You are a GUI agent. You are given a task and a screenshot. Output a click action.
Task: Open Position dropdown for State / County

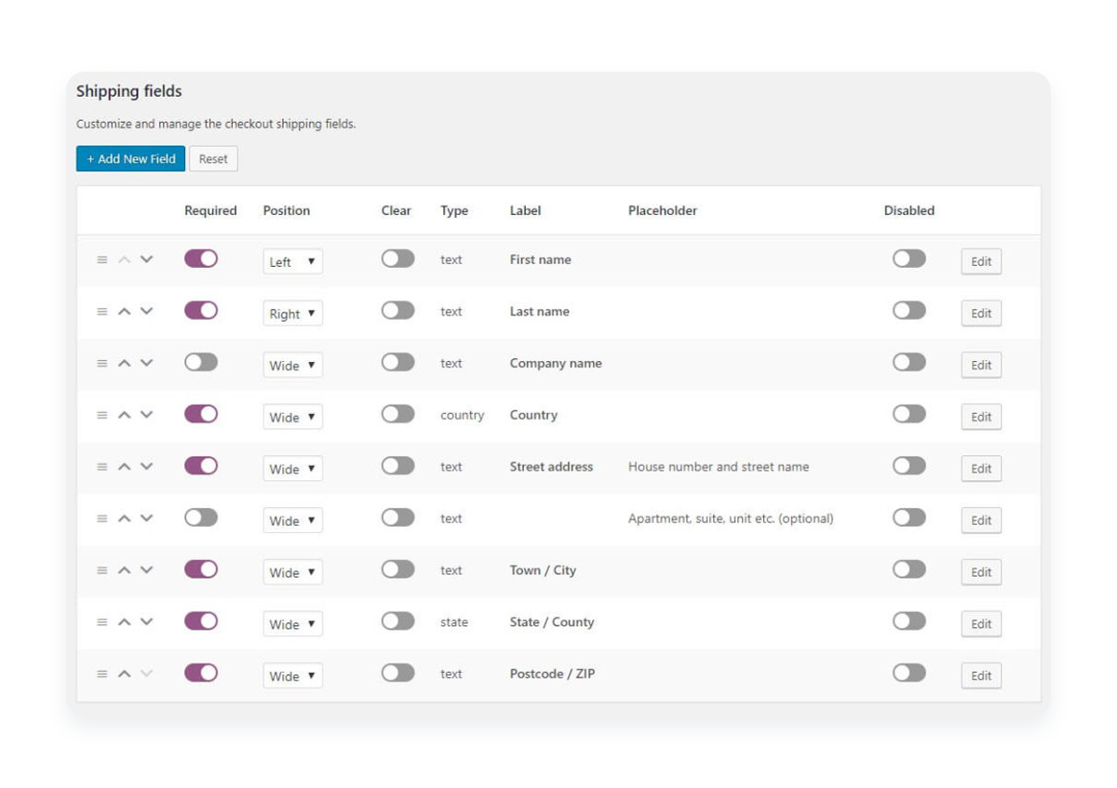[292, 624]
